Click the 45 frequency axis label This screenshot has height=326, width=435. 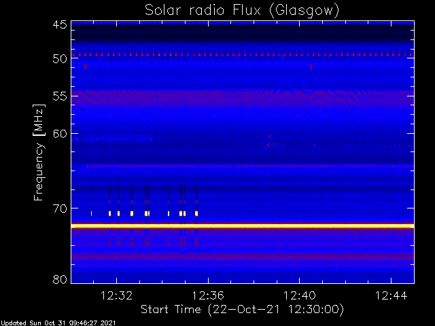pos(60,25)
